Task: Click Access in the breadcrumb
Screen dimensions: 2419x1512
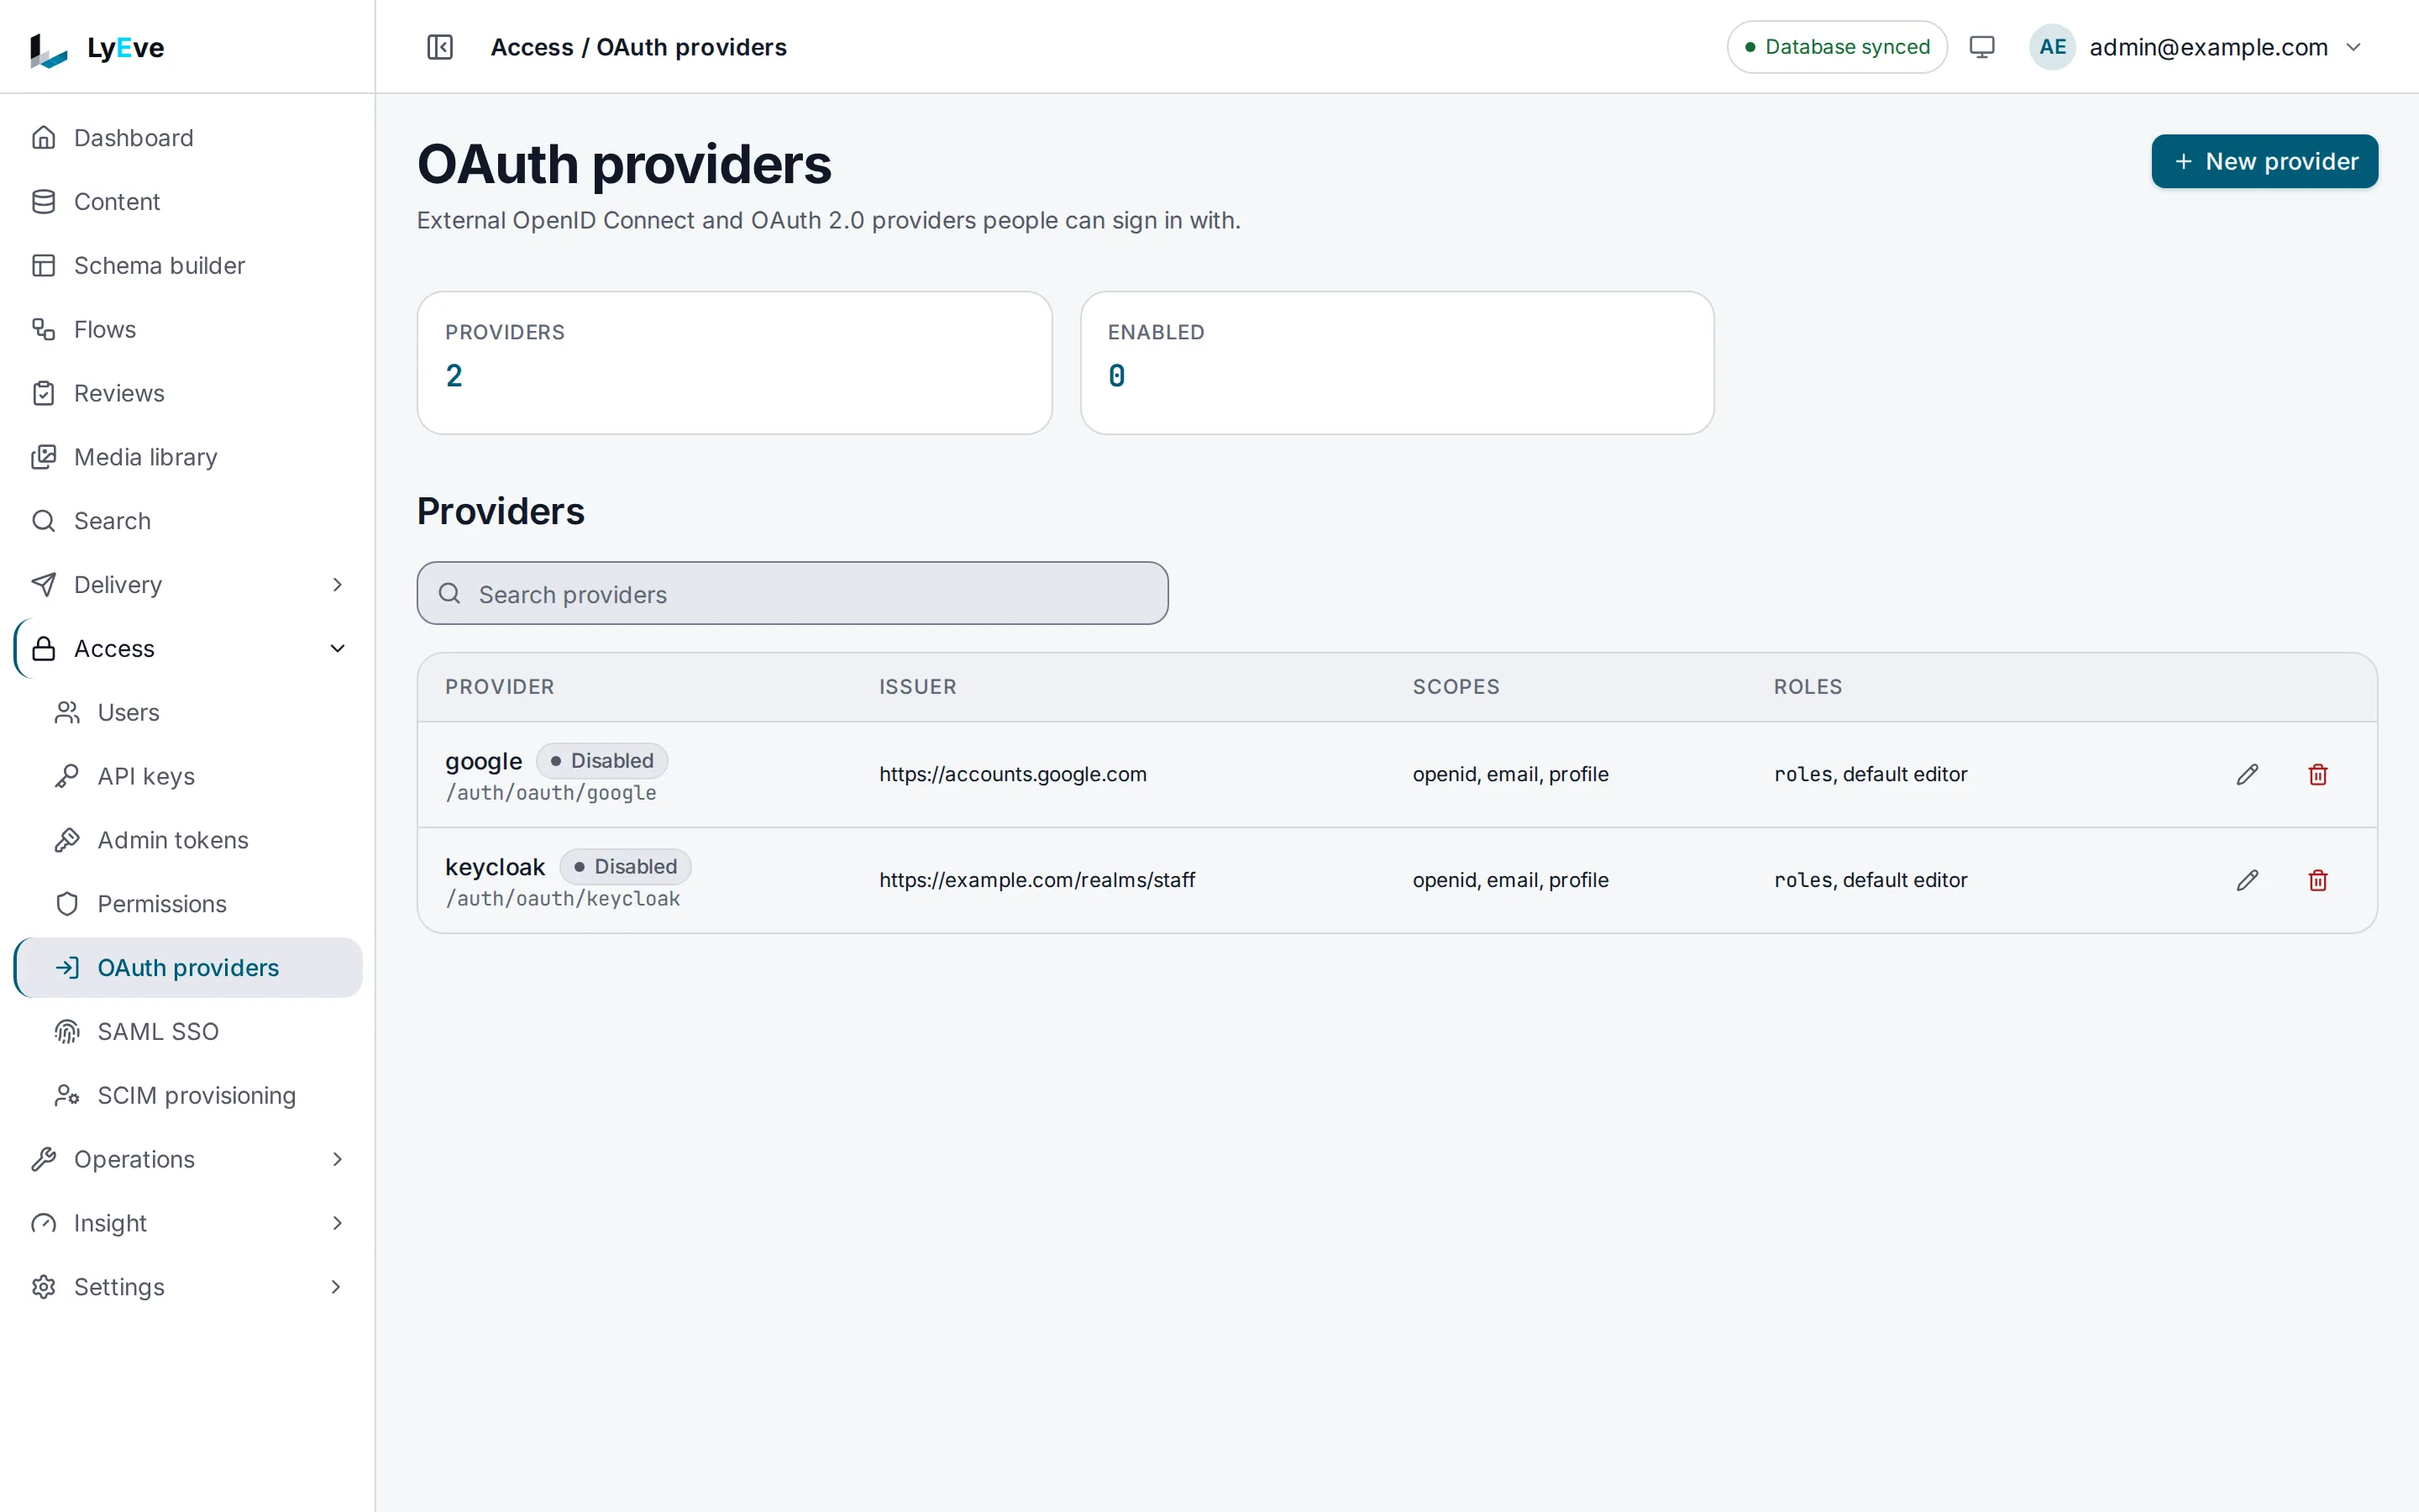Action: click(x=532, y=47)
